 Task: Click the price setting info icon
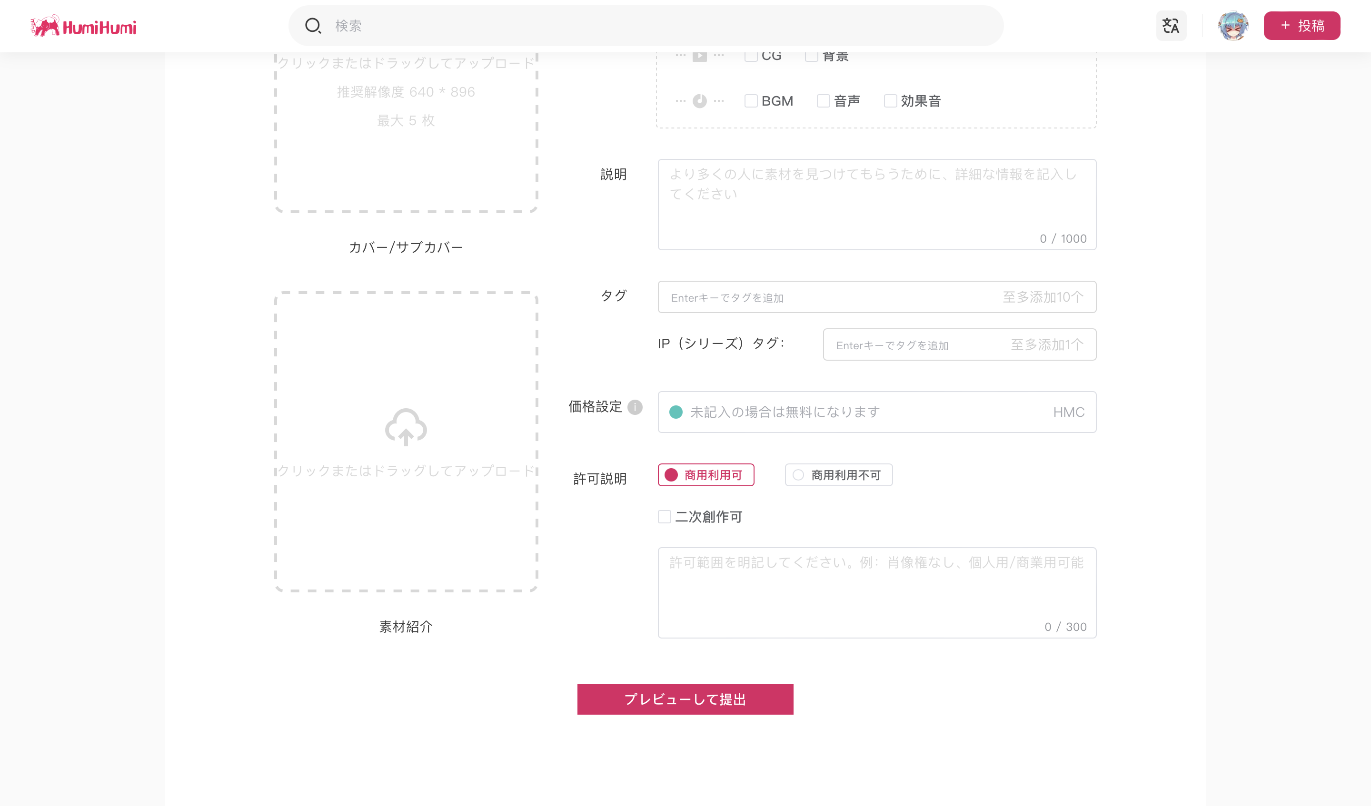(x=635, y=407)
